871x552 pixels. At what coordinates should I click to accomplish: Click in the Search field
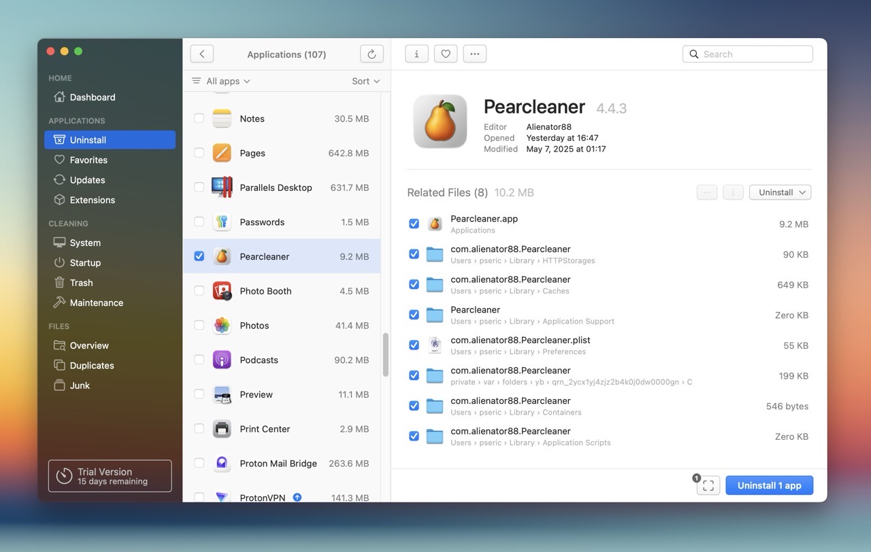748,54
